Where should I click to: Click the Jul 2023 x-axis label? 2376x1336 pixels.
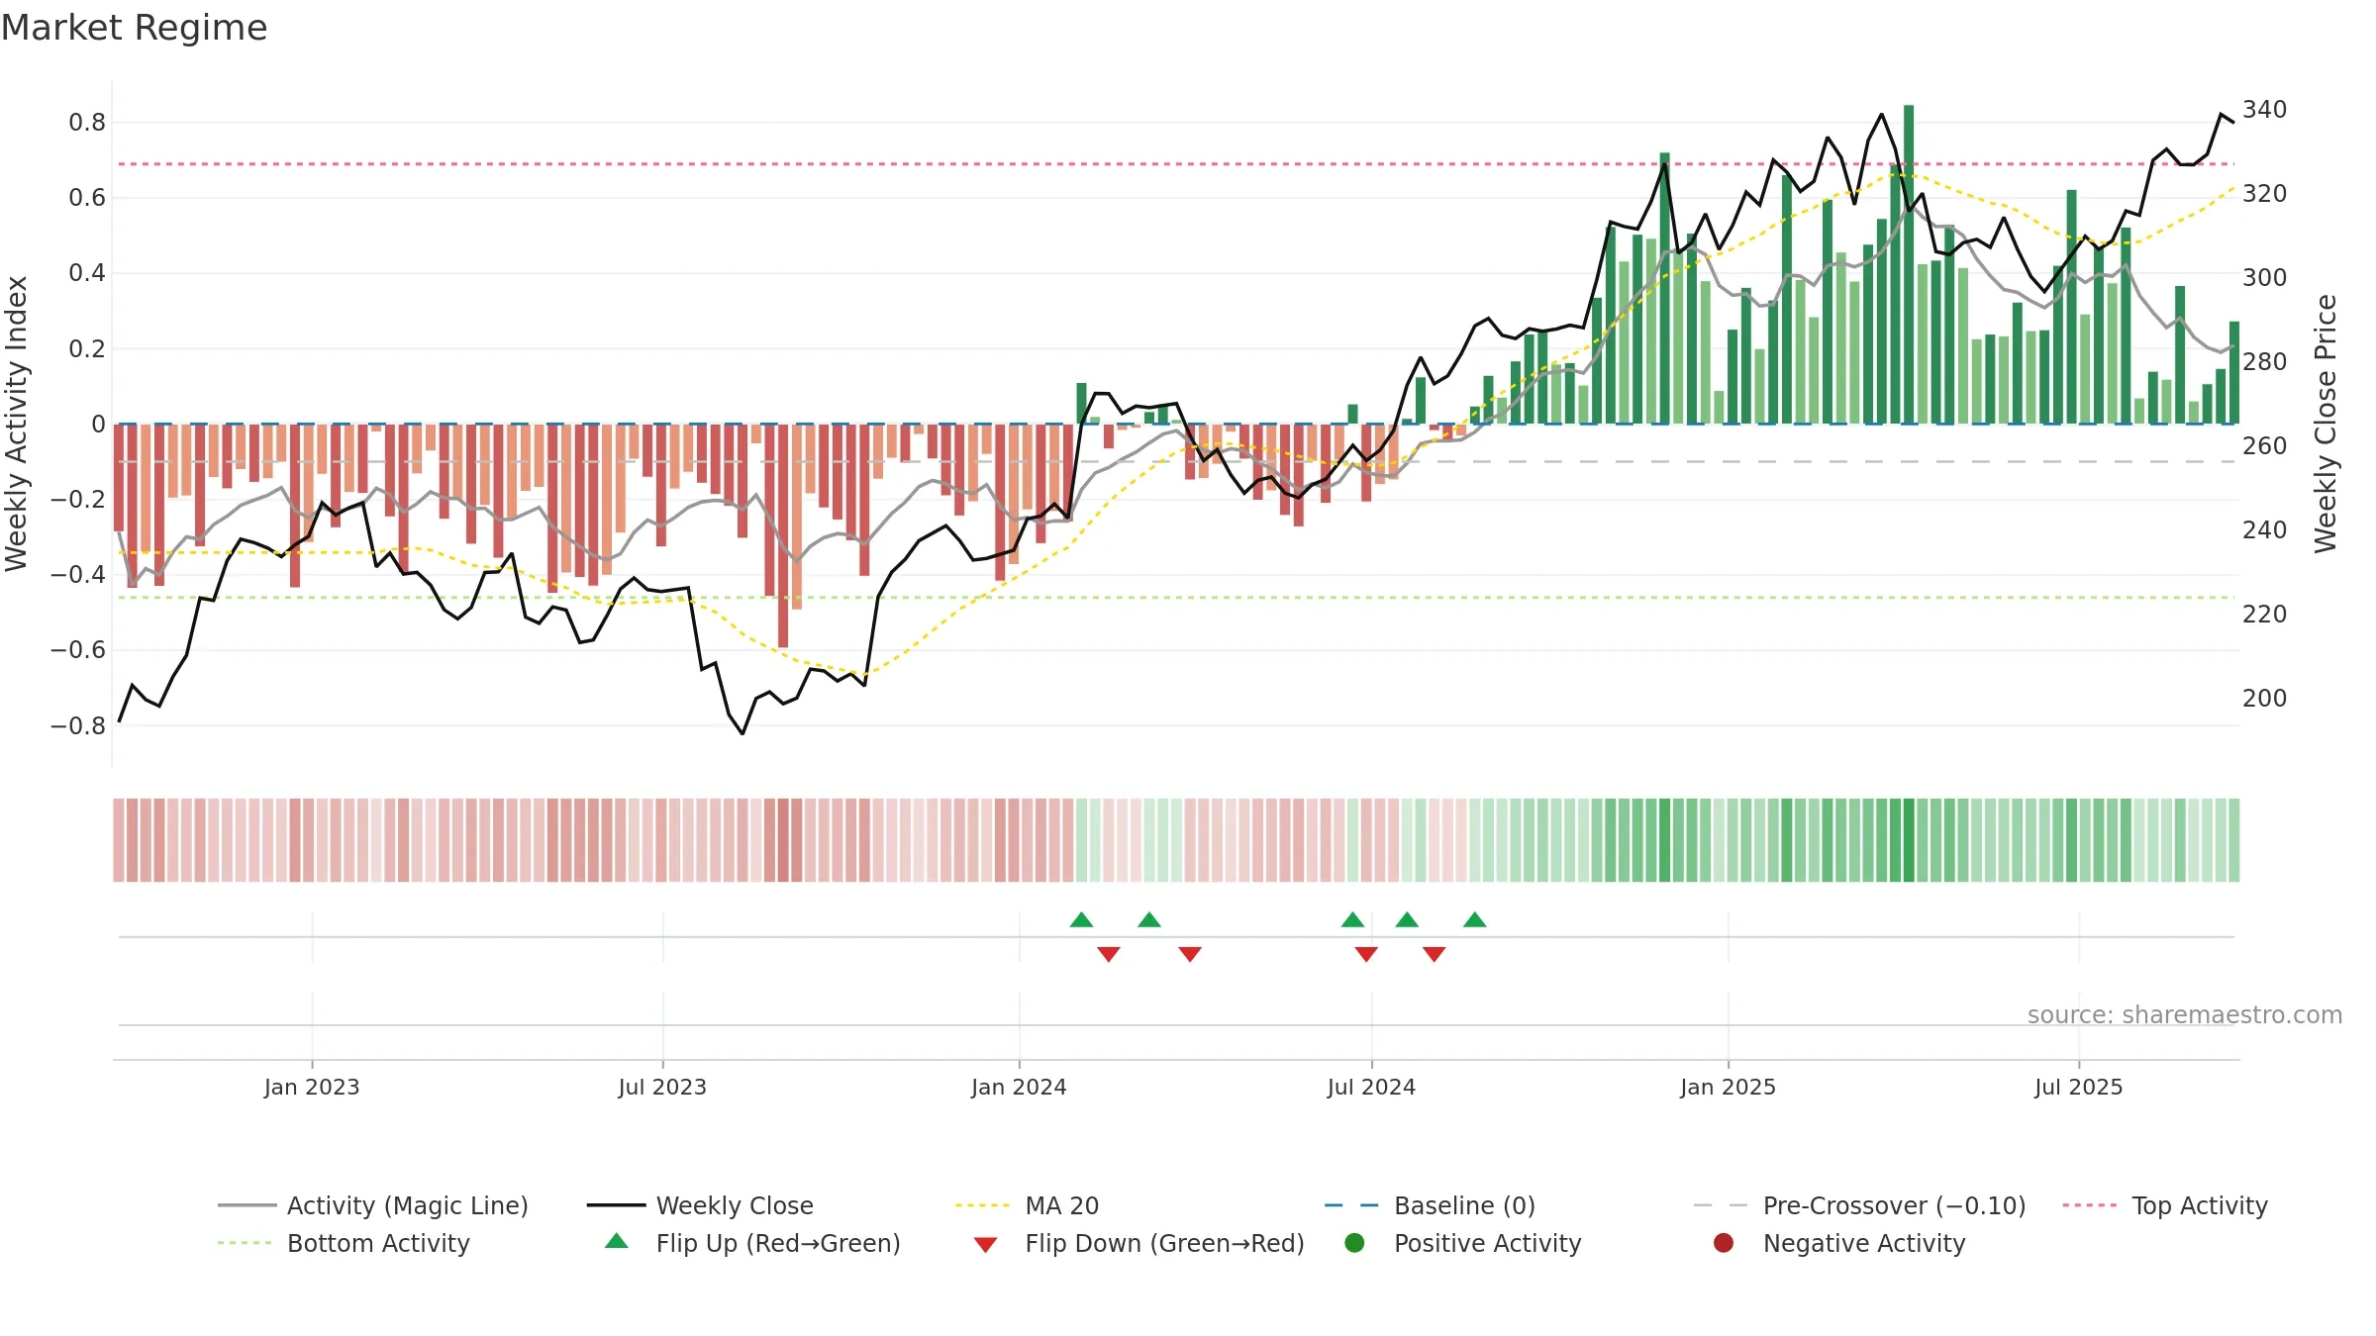pos(662,1087)
